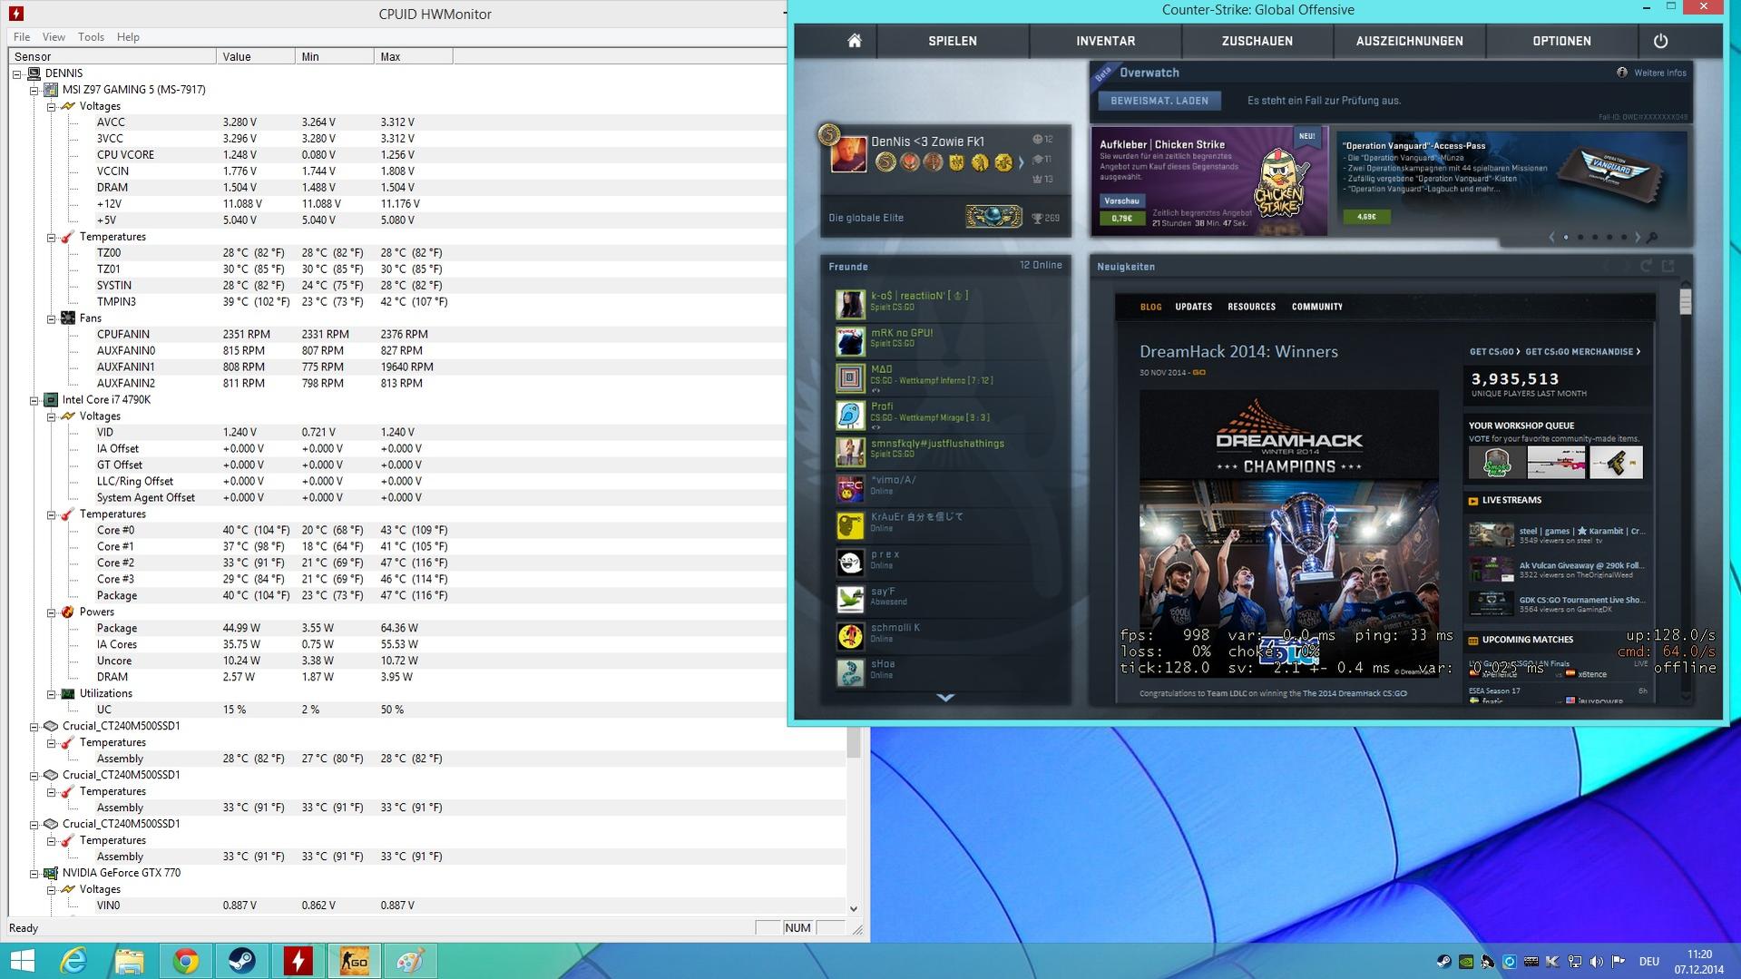Click the news panel scrollbar thumb
Viewport: 1741px width, 979px height.
(1685, 302)
